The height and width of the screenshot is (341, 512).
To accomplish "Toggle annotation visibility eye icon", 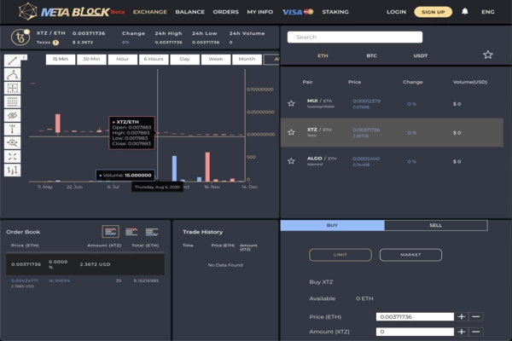I will tap(13, 116).
